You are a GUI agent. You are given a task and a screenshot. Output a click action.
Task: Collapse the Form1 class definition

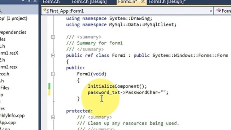[53, 55]
